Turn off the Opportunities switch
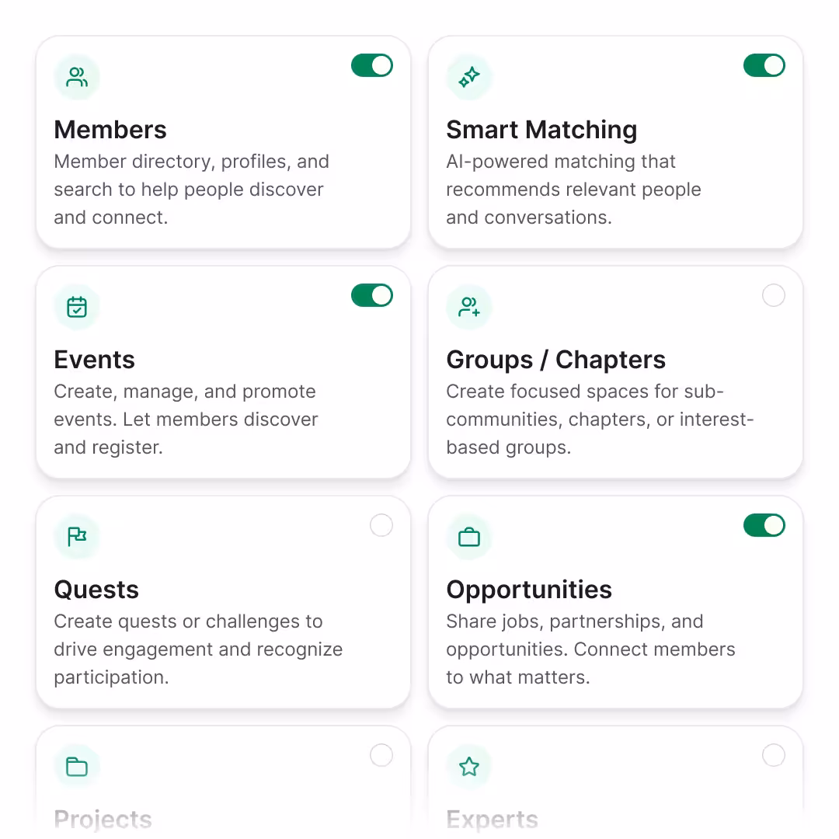This screenshot has height=839, width=839. coord(764,525)
